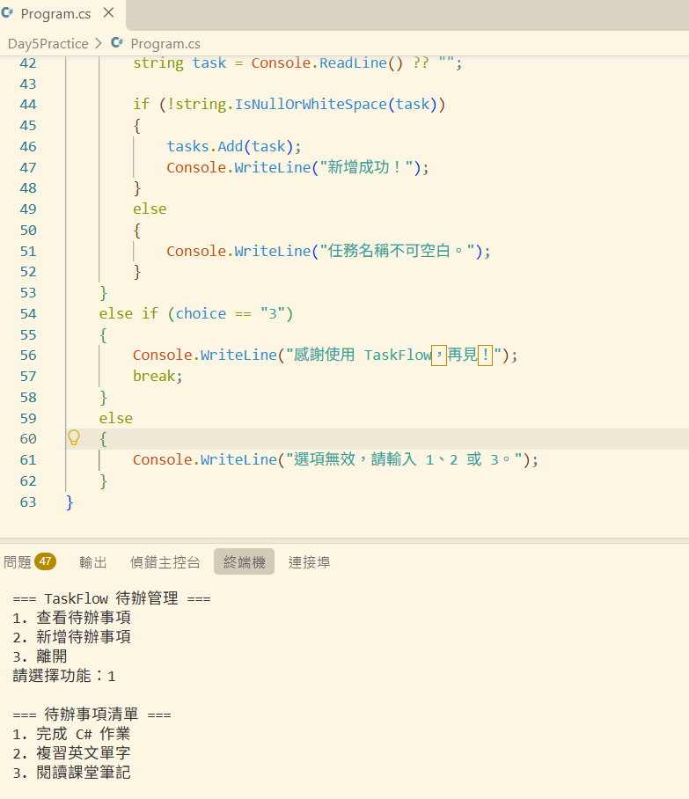Click line number 57 in the gutter

click(28, 377)
